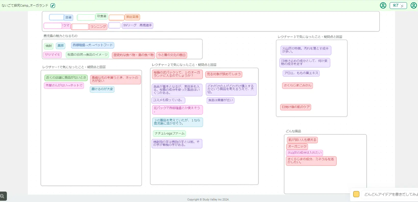The width and height of the screenshot is (418, 202).
Task: Select the 今と昔の文化の融合 note
Action: click(172, 55)
